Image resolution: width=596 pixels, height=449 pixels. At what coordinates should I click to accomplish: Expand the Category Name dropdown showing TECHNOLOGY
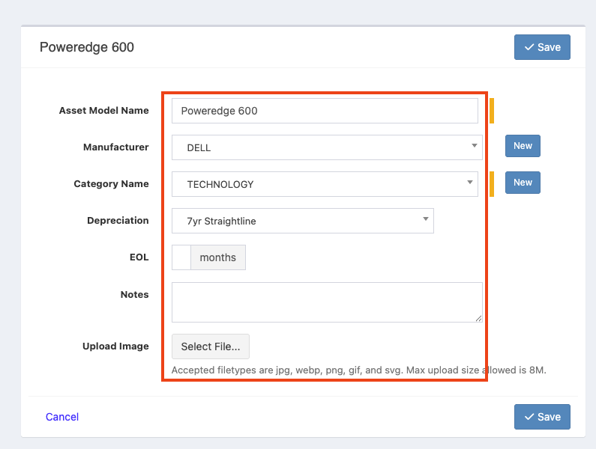325,184
